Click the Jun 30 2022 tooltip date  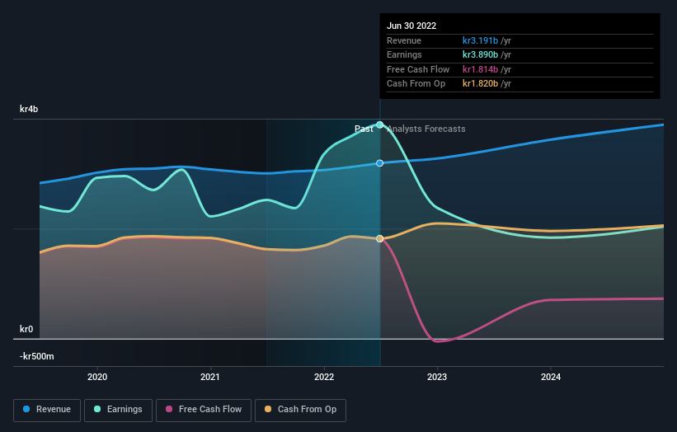(411, 26)
